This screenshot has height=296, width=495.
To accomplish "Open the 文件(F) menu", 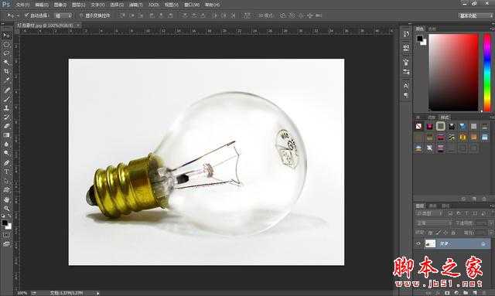I will pyautogui.click(x=22, y=5).
